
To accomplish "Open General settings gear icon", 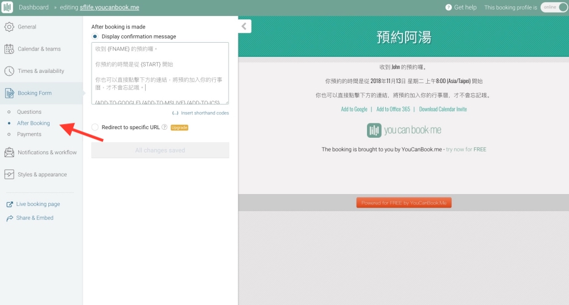I will coord(9,27).
